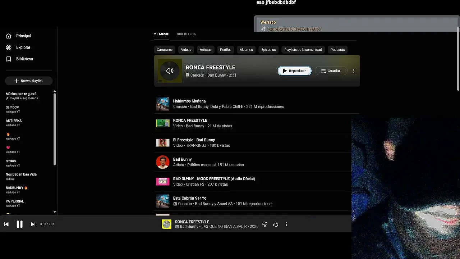Open Wertaco stream notification
Viewport: 460px width, 259px height.
pos(356,24)
